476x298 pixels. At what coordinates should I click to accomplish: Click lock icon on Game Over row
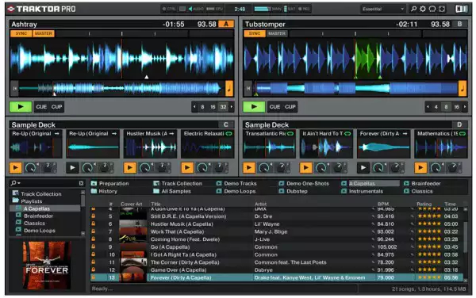point(93,269)
